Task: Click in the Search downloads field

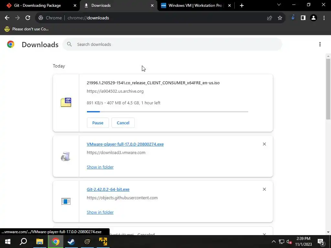Action: point(172,44)
